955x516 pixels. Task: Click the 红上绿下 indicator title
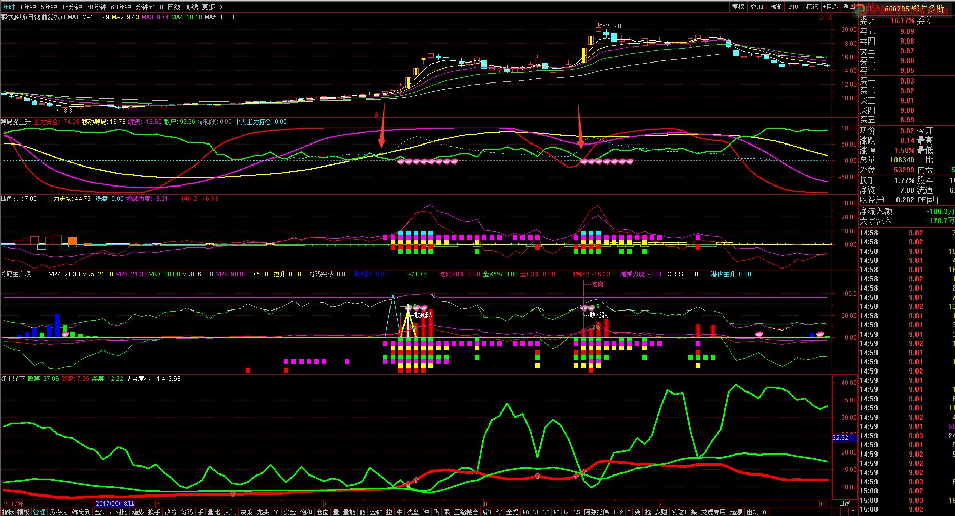click(12, 379)
